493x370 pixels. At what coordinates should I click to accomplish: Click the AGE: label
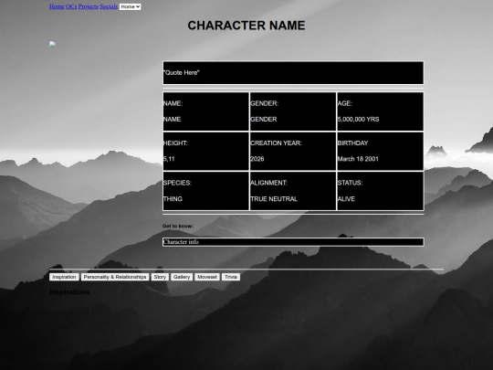tap(344, 103)
